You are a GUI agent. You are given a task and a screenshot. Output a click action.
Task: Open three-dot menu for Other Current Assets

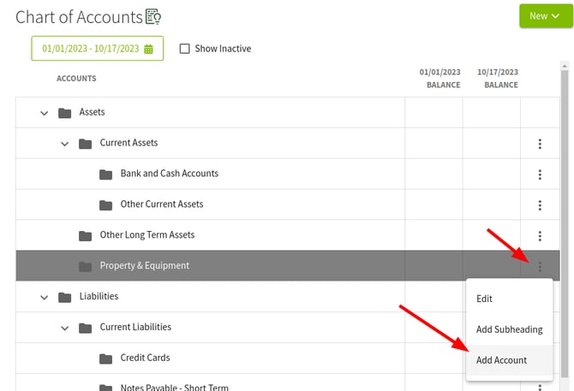[540, 205]
